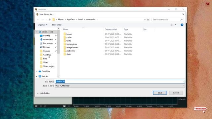Sort by Size column header

145,29
